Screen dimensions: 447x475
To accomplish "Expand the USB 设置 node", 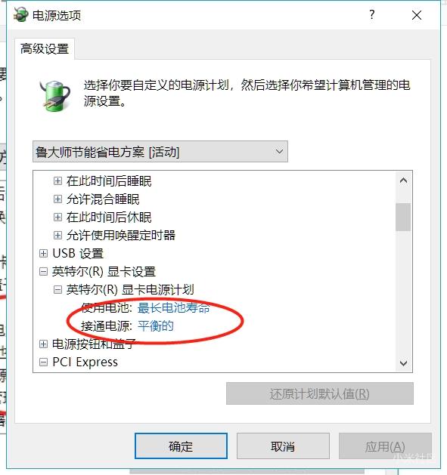I will [x=43, y=253].
